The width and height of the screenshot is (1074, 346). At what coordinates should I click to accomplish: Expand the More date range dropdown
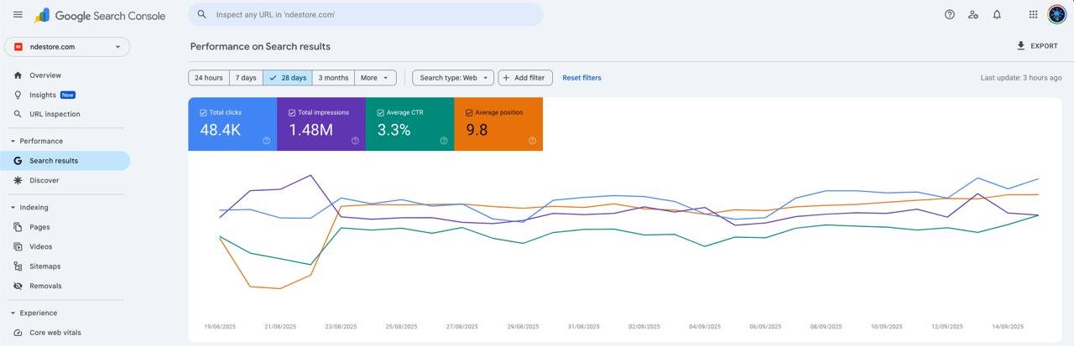375,78
